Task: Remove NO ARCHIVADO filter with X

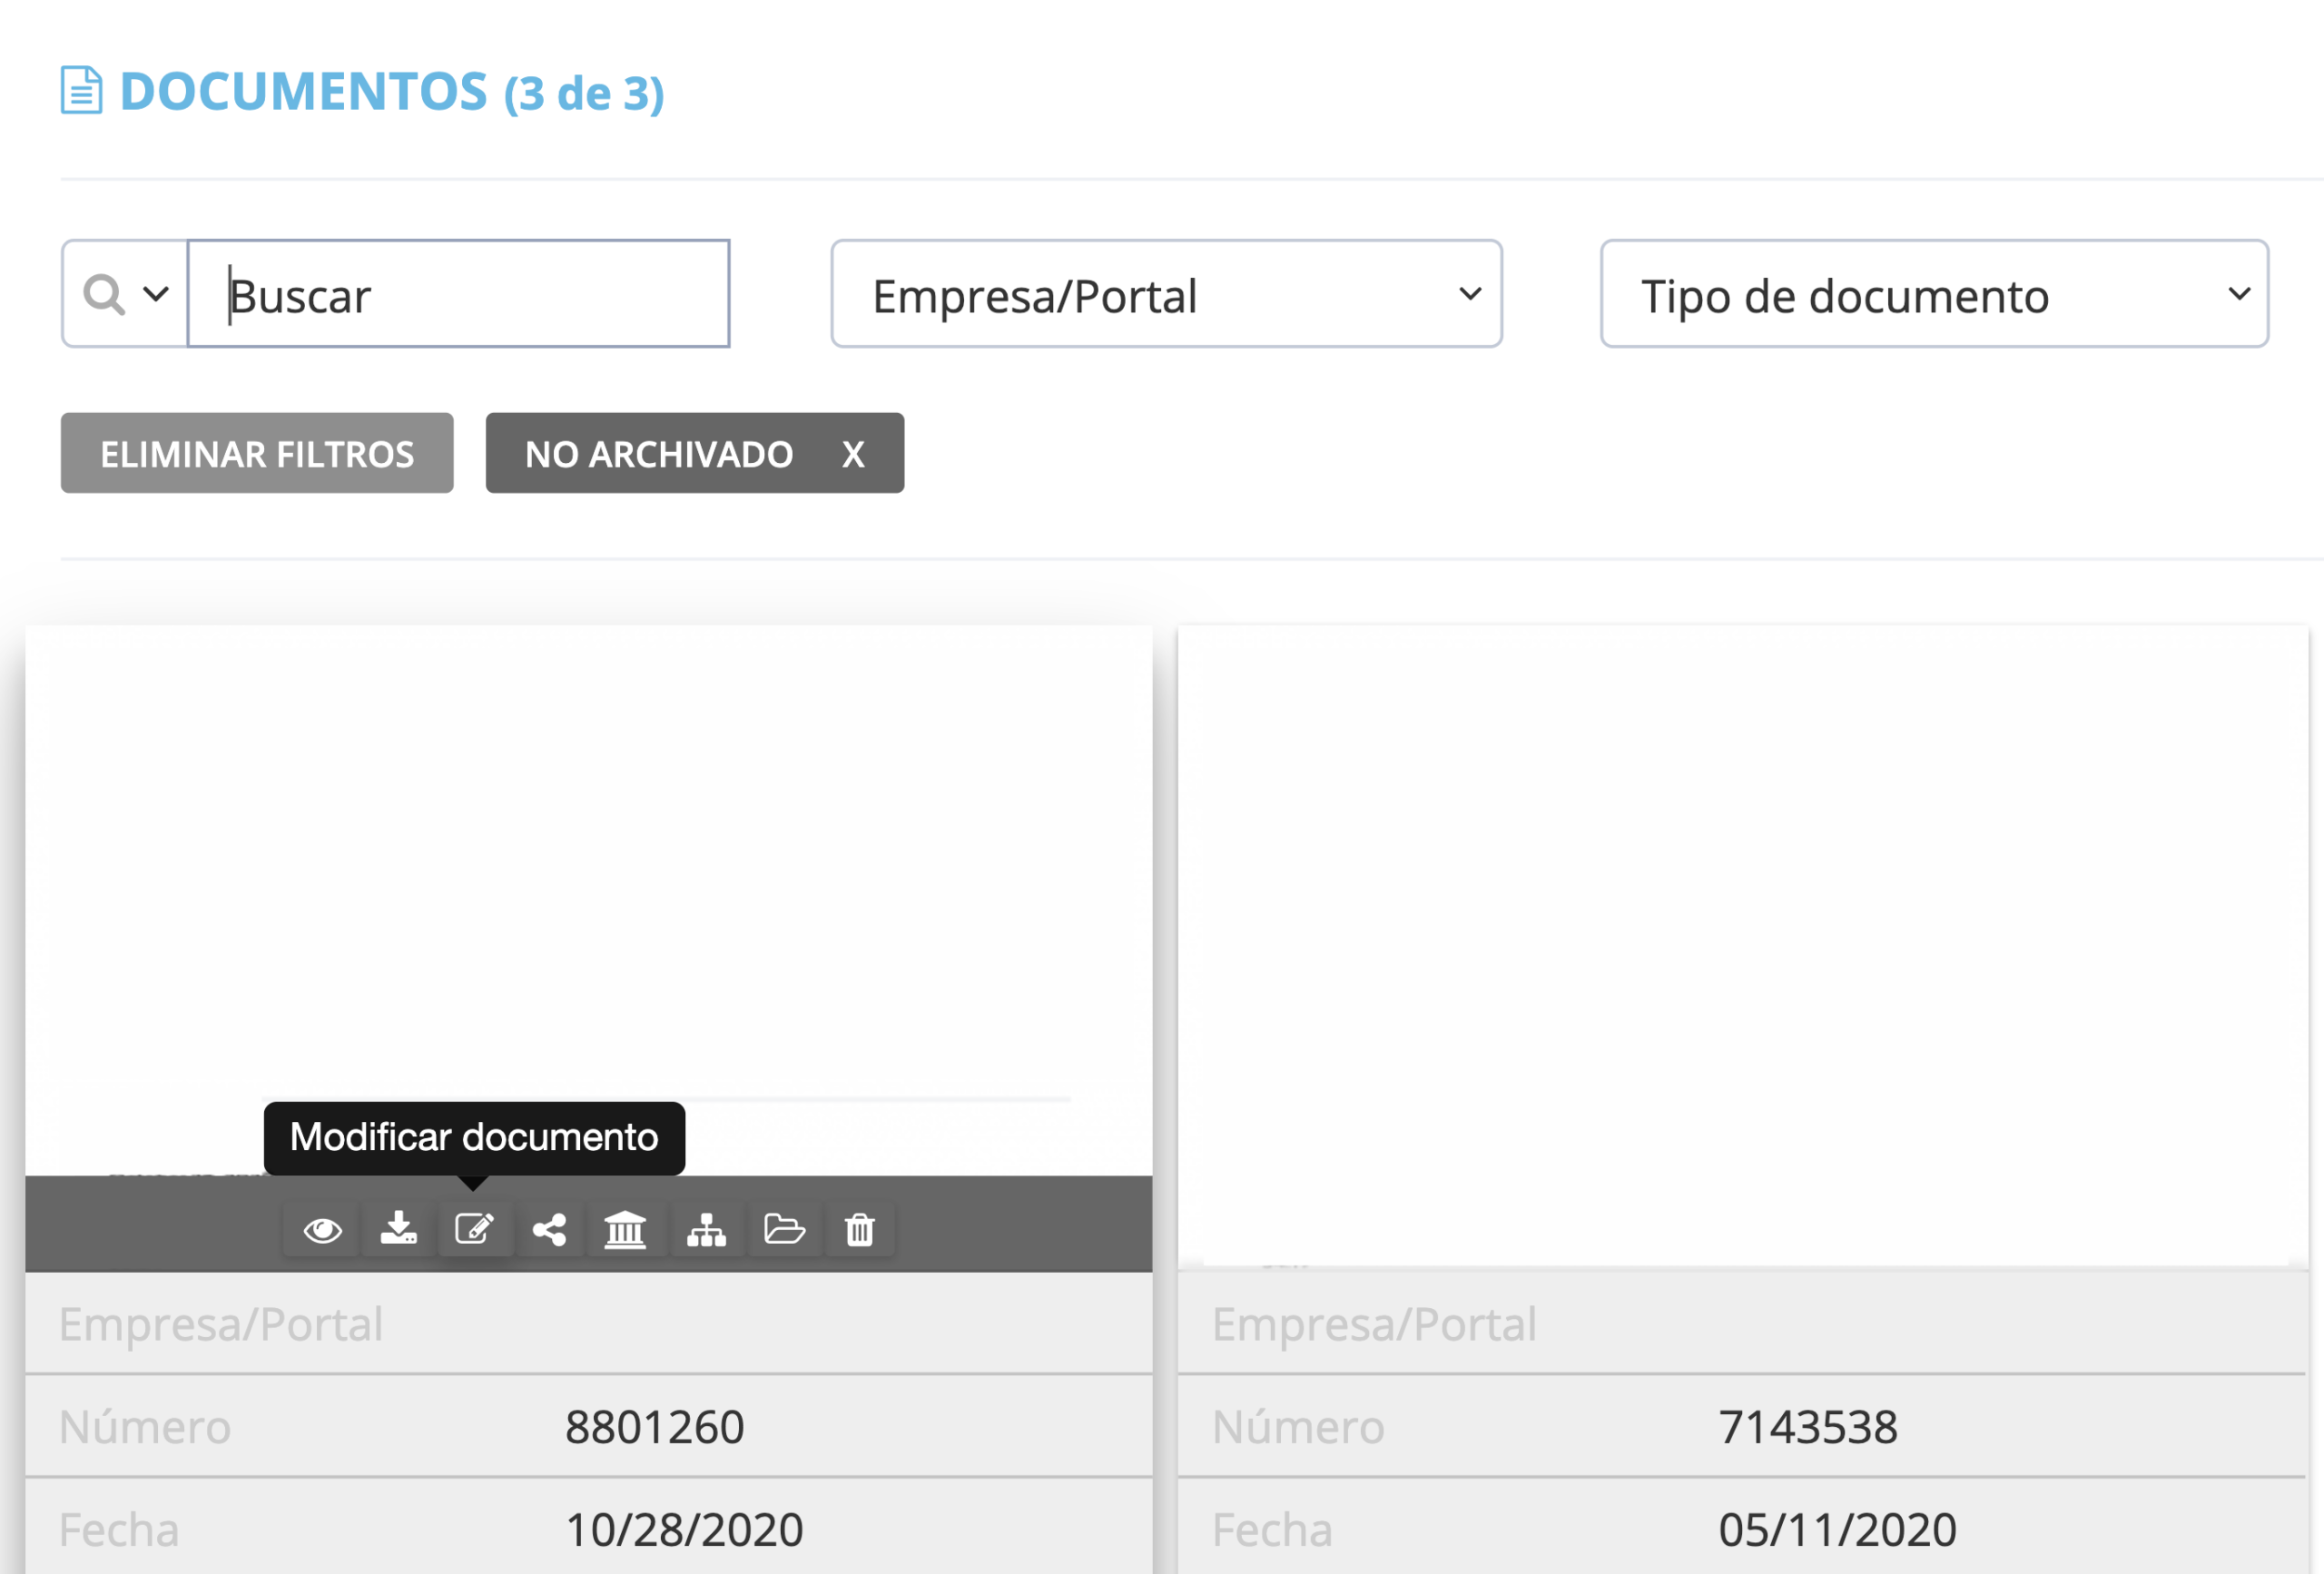Action: pos(852,454)
